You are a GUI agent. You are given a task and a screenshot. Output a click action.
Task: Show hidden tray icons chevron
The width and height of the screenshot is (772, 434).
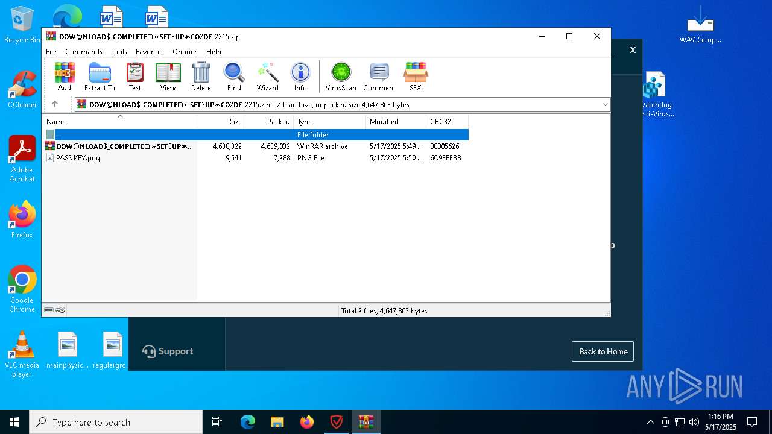tap(650, 422)
